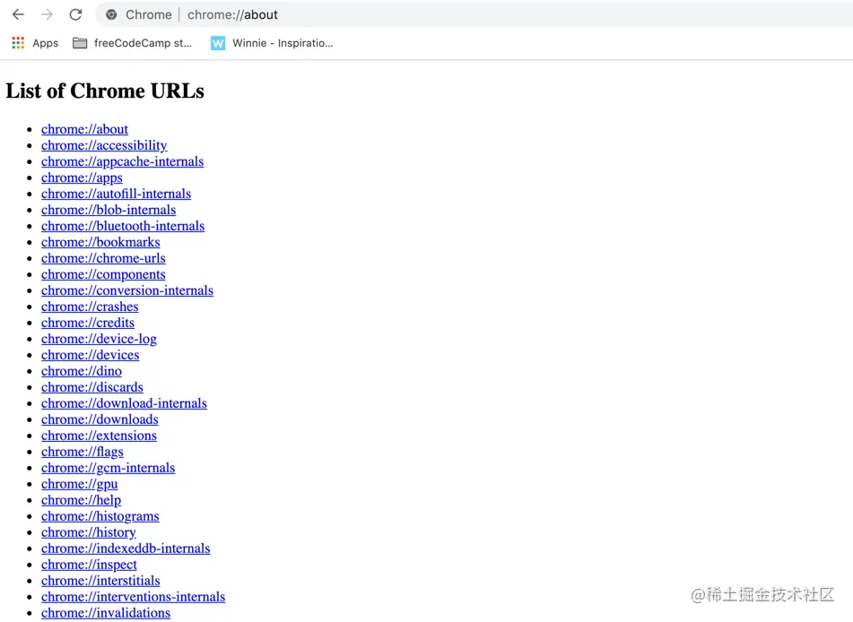Open the Winnie - Inspiratio... bookmark
The width and height of the screenshot is (853, 622).
click(283, 43)
